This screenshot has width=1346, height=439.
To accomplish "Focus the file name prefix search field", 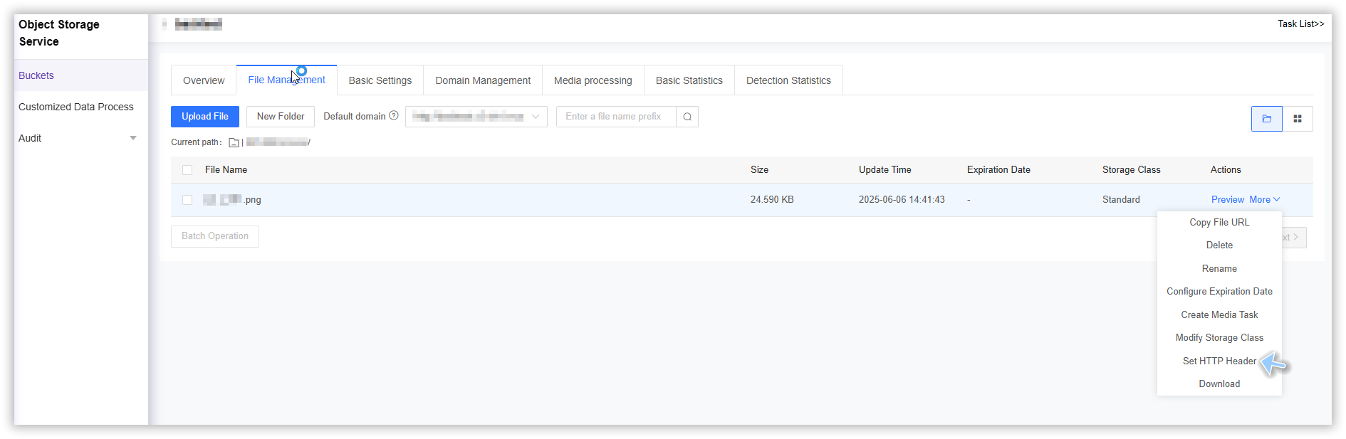I will tap(616, 117).
